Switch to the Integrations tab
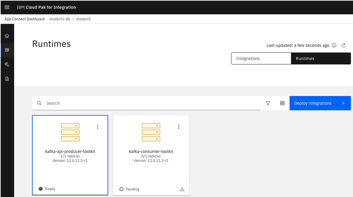Image resolution: width=353 pixels, height=197 pixels. tap(261, 59)
